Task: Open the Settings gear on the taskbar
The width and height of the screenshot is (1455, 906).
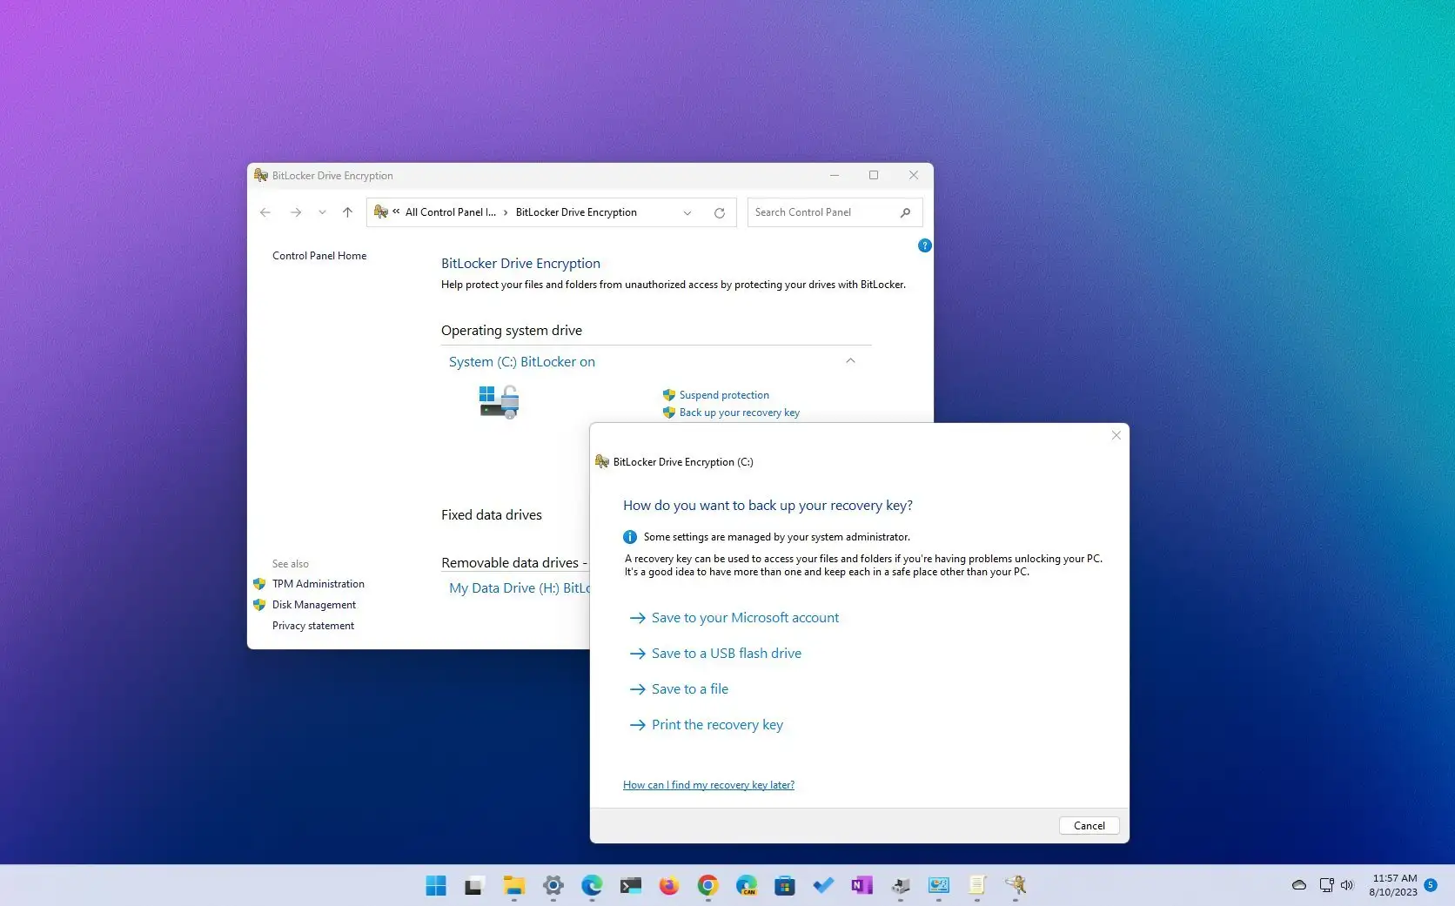Action: pyautogui.click(x=553, y=886)
